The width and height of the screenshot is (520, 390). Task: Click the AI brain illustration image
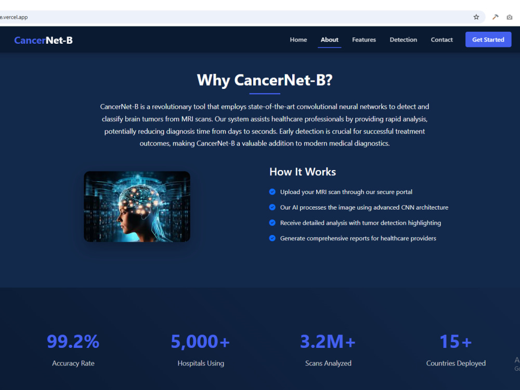137,206
